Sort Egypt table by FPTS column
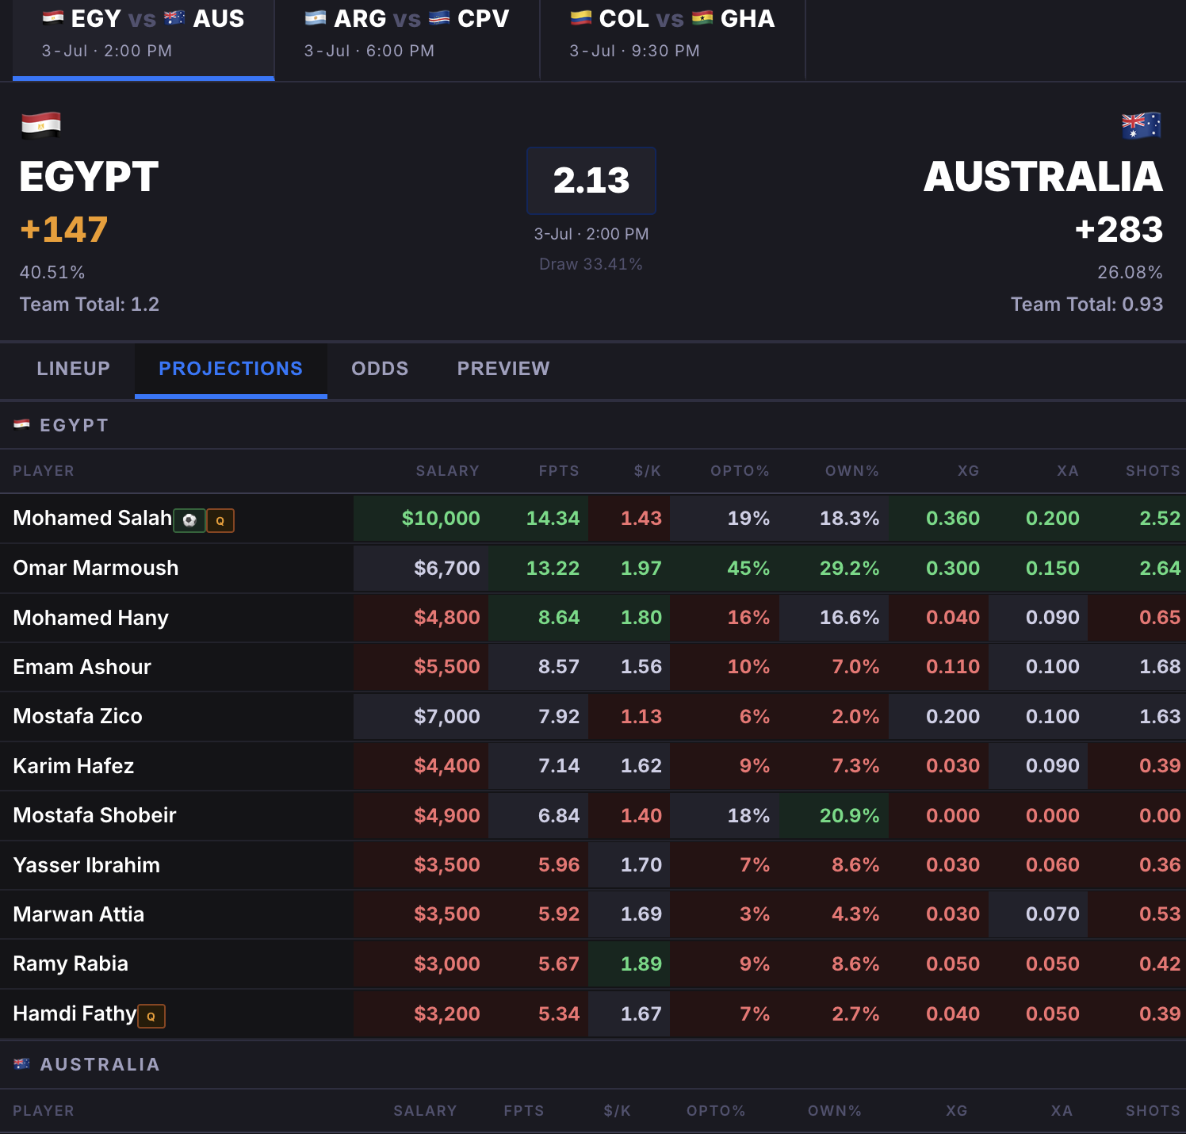 pos(559,471)
